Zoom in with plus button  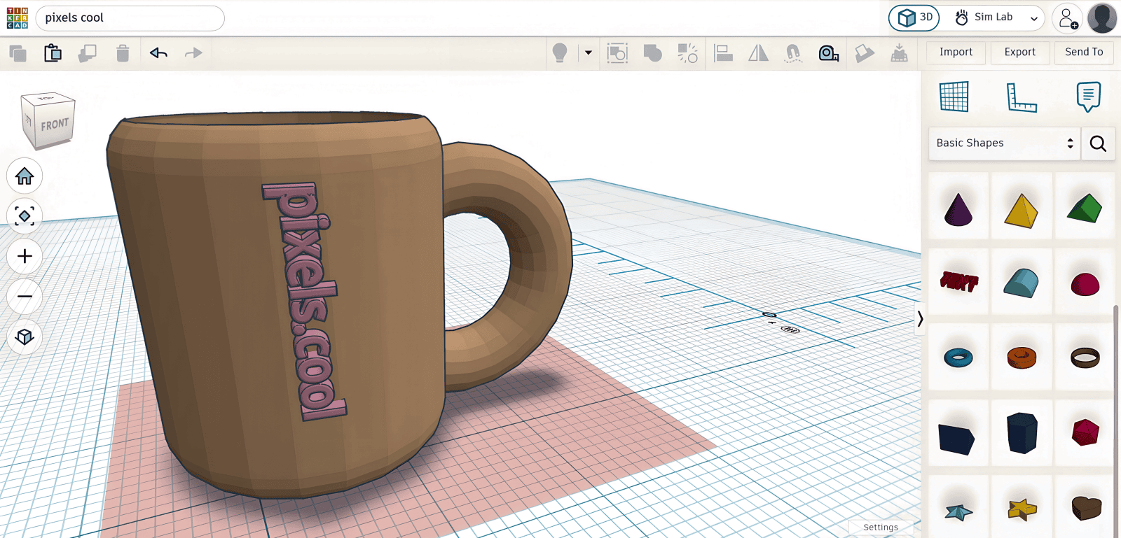pos(25,256)
